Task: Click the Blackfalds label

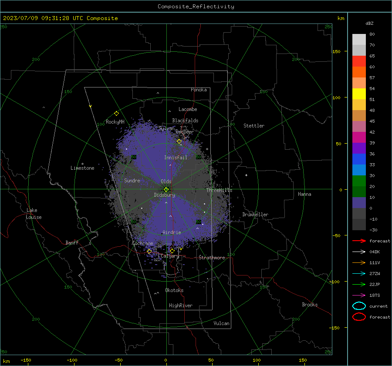Action: click(x=185, y=121)
